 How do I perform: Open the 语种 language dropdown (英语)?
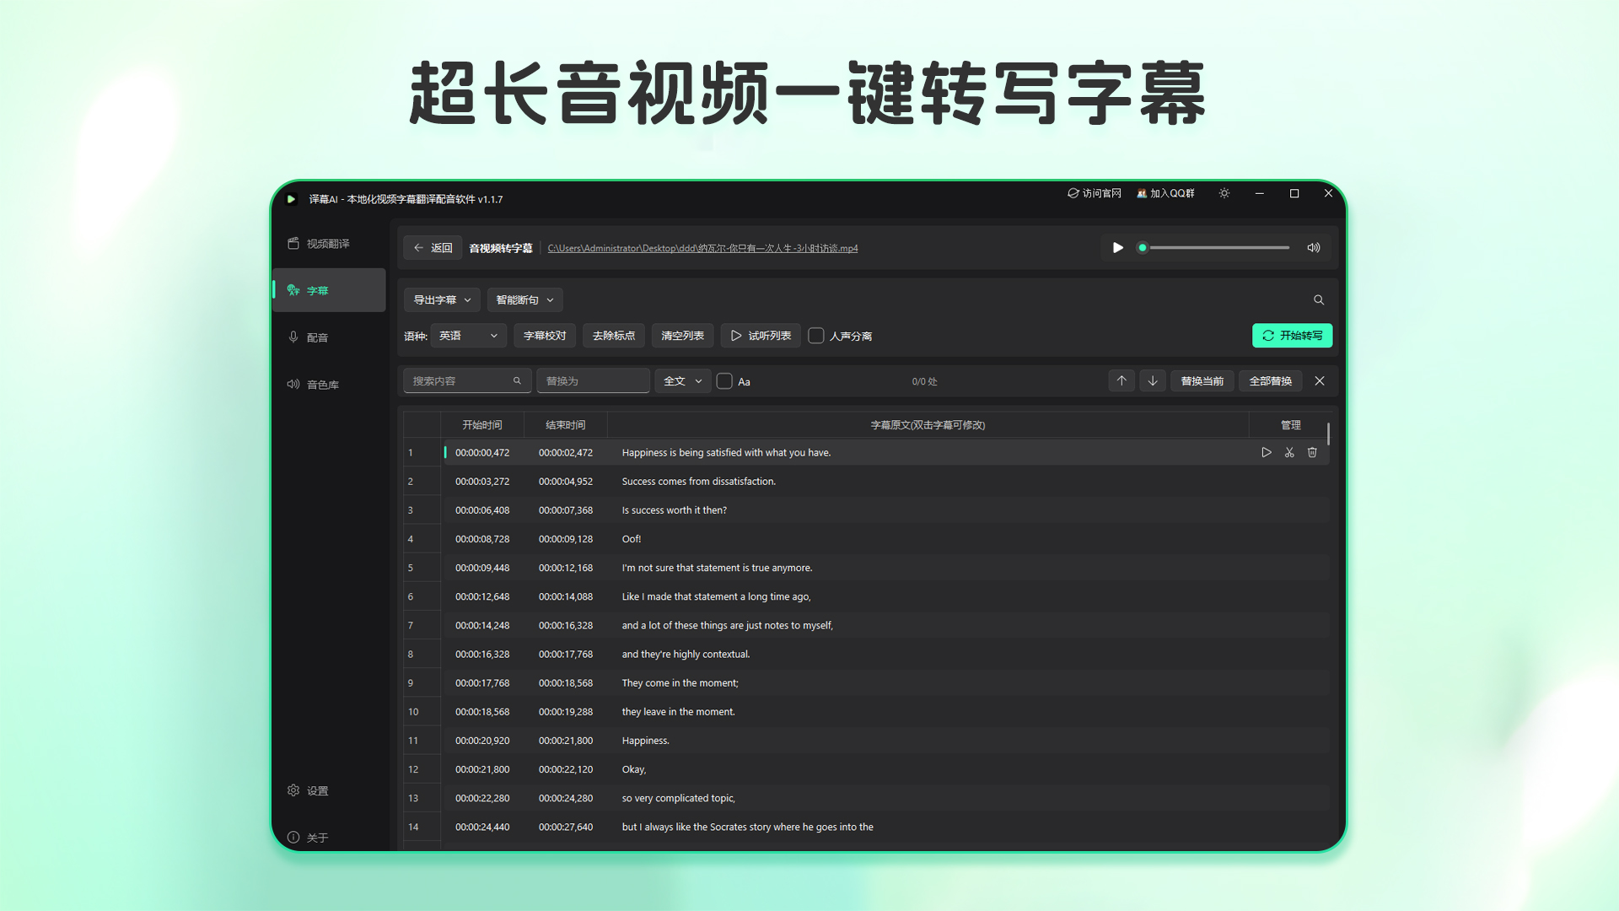pos(469,336)
